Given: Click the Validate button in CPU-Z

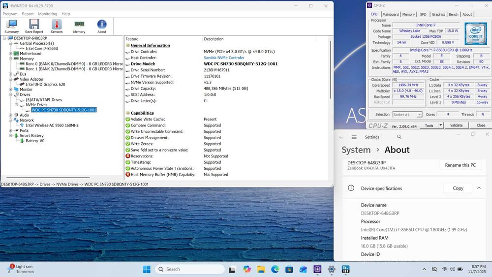Looking at the screenshot, I should 456,125.
